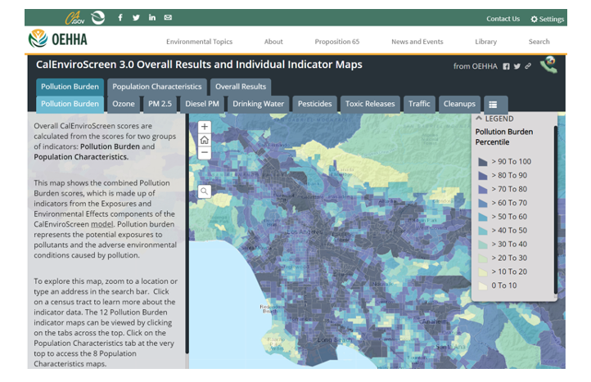Open LinkedIn icon in green top bar
The image size is (591, 382).
[152, 18]
